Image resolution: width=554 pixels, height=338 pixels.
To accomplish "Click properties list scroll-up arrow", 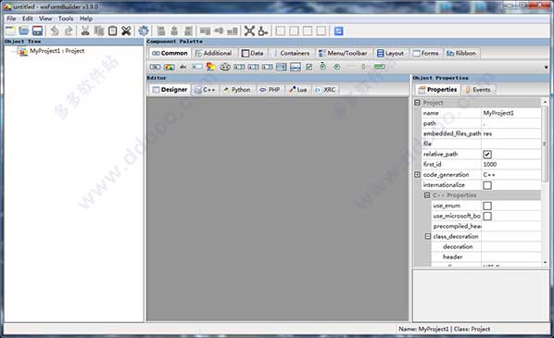I will [x=545, y=102].
